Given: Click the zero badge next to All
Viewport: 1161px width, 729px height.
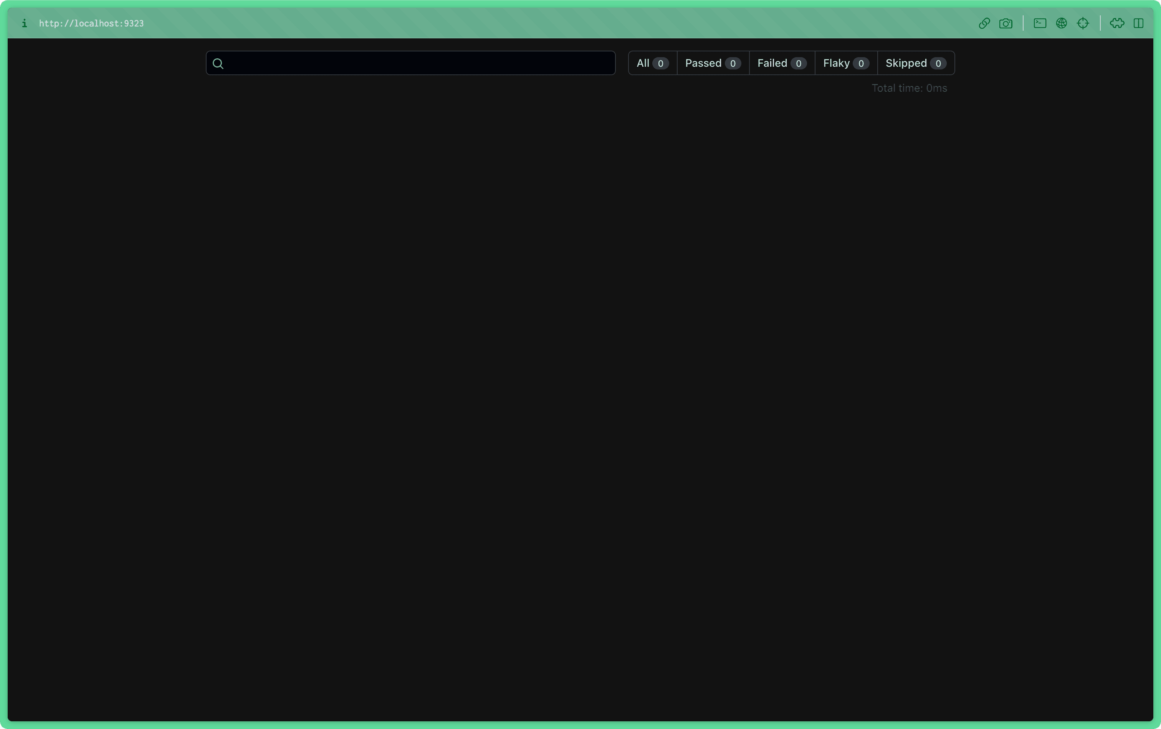Looking at the screenshot, I should [x=660, y=63].
